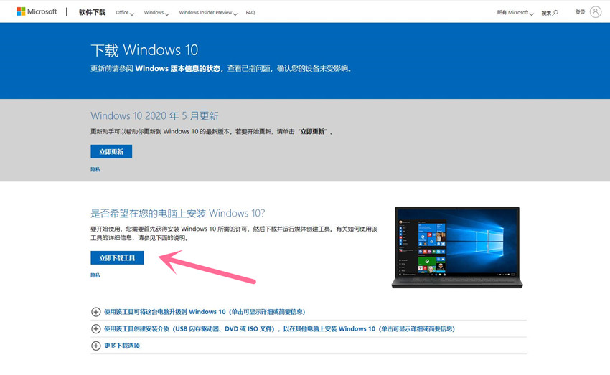
Task: Open the 软件下载 home link
Action: point(92,12)
